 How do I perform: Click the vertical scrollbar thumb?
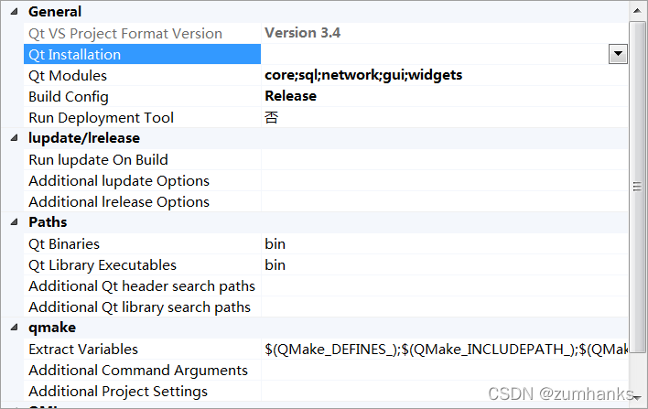coord(637,187)
